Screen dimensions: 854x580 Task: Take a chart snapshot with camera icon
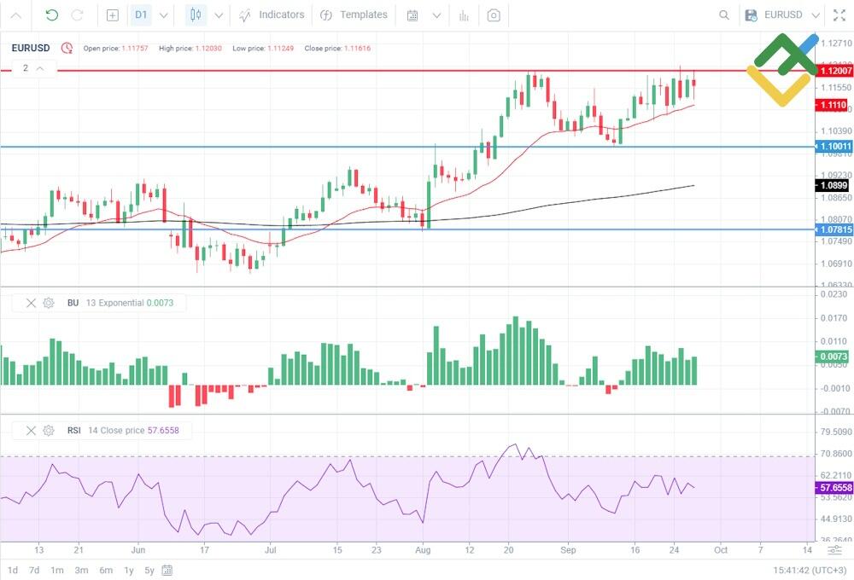pos(494,14)
